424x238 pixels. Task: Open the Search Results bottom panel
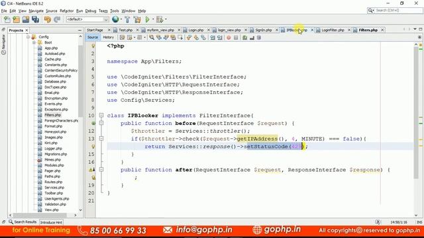click(23, 222)
